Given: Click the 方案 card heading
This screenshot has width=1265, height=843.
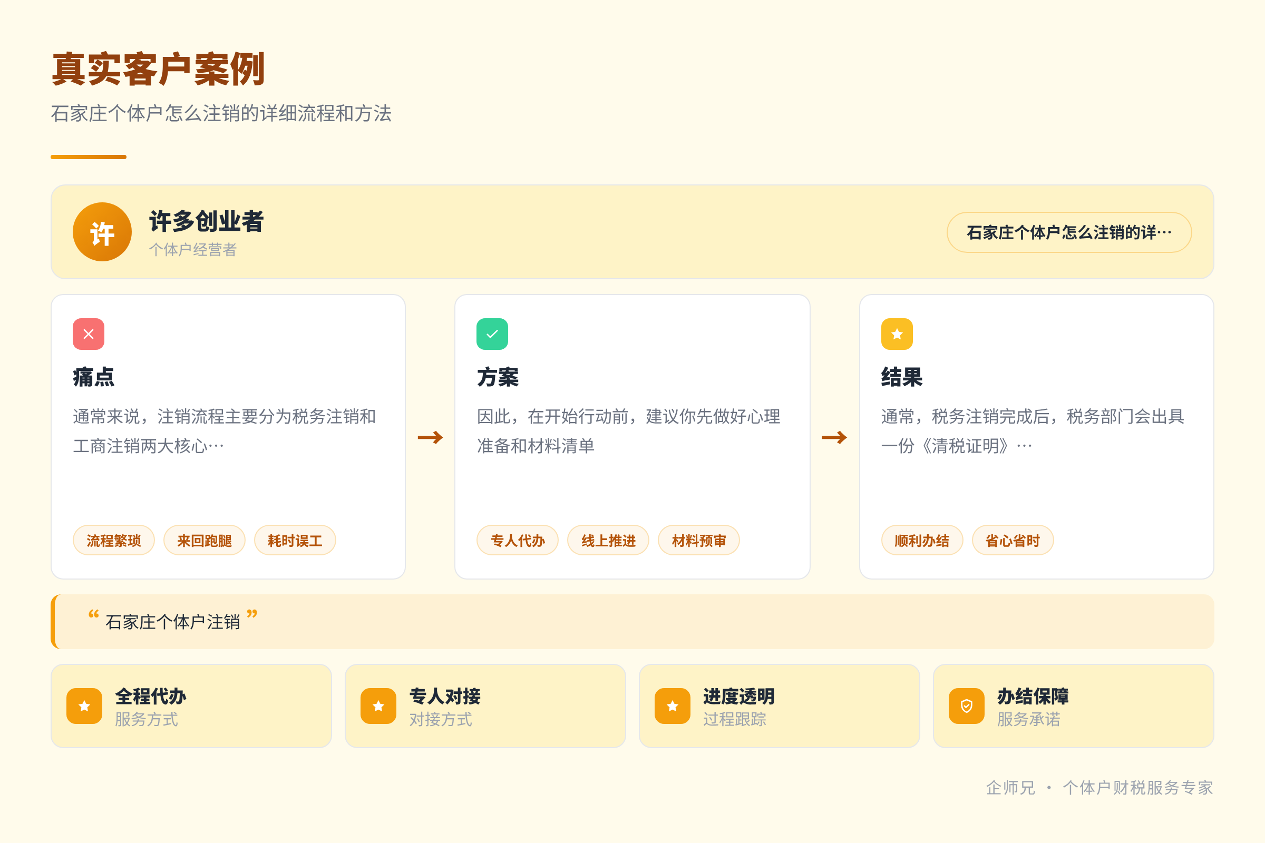Looking at the screenshot, I should [x=498, y=377].
